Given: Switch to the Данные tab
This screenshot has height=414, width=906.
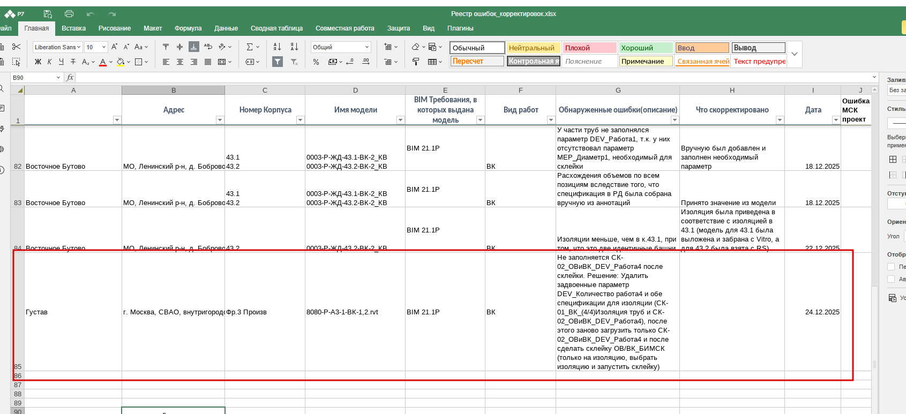Looking at the screenshot, I should [x=226, y=28].
